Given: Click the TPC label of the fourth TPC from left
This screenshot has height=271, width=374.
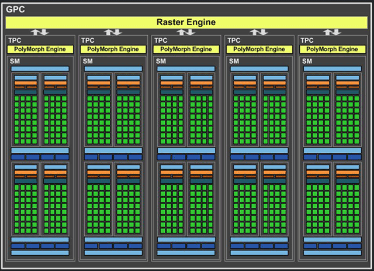Looking at the screenshot, I should (x=234, y=40).
